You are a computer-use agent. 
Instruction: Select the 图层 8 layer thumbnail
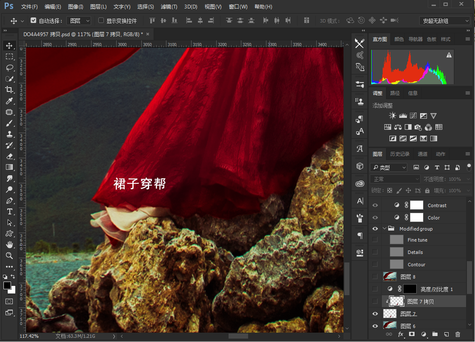pyautogui.click(x=390, y=276)
